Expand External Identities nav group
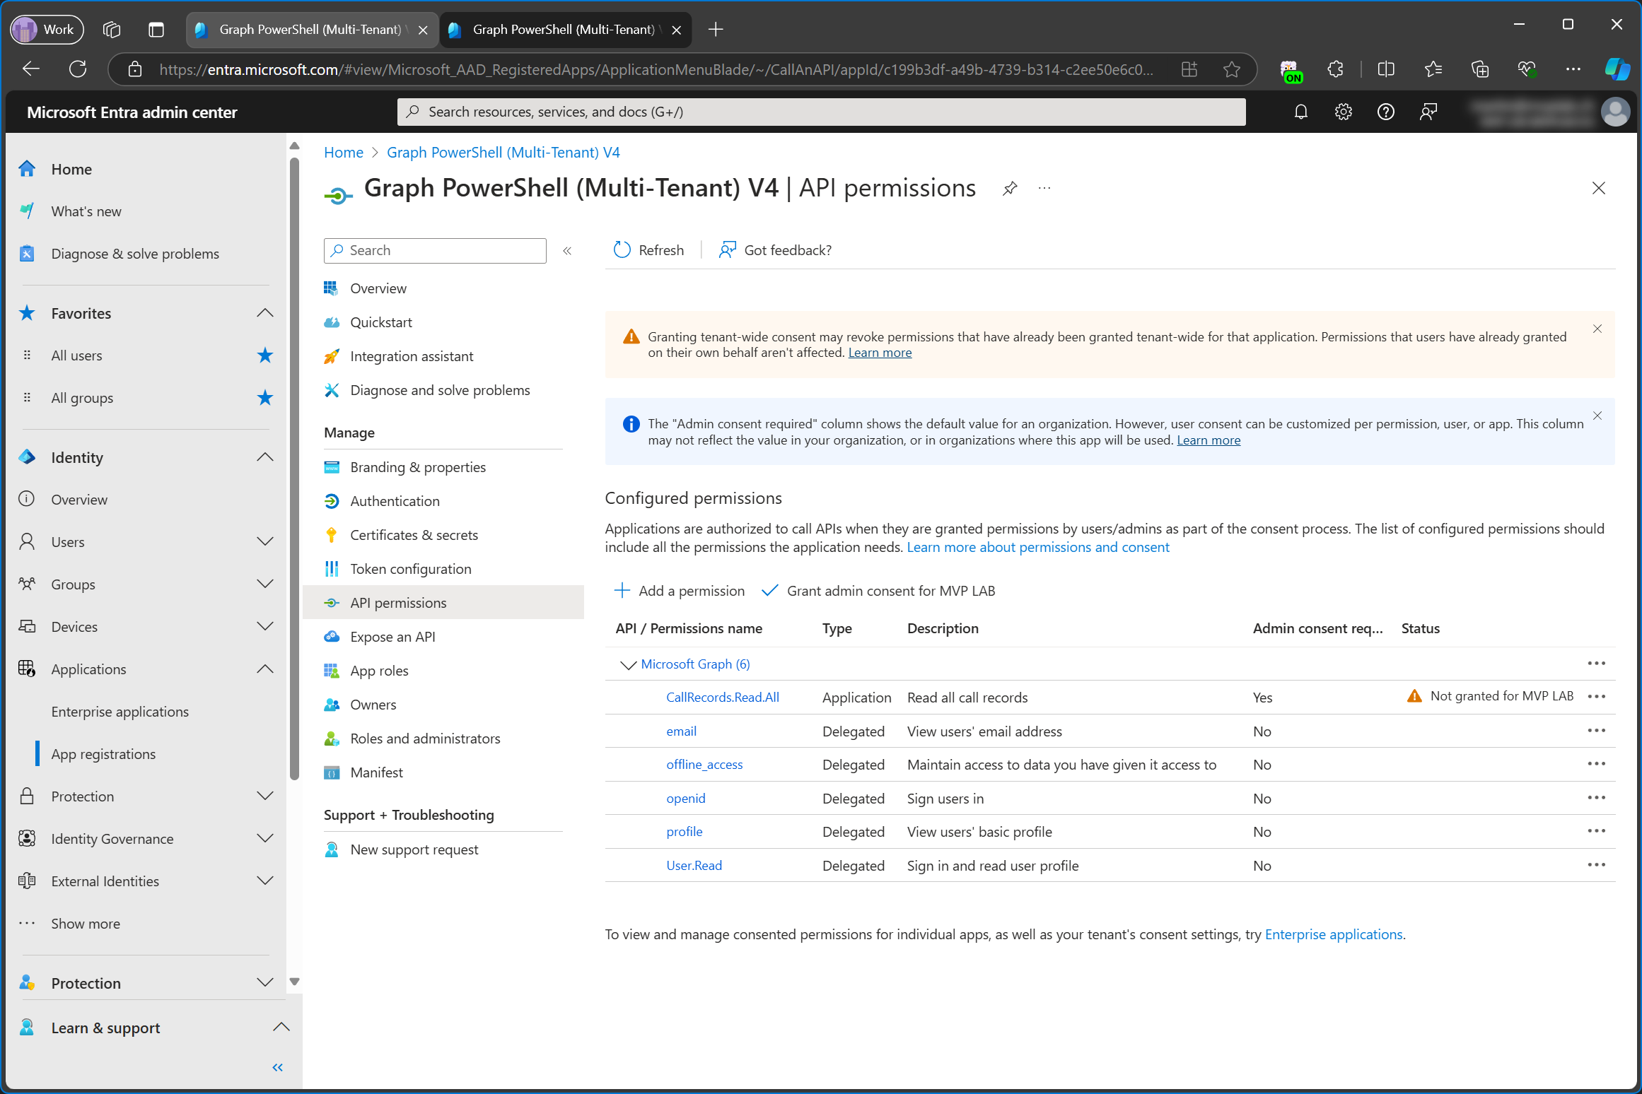This screenshot has width=1642, height=1094. click(264, 881)
